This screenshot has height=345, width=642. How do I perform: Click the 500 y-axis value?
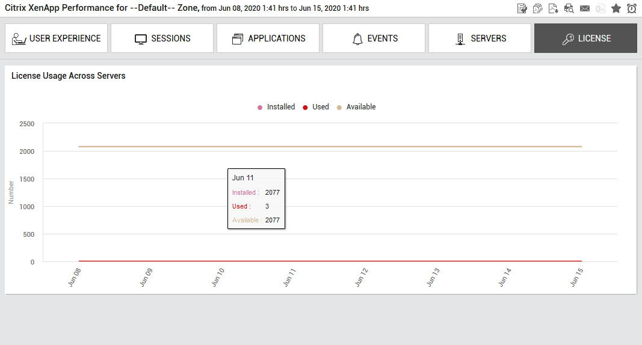click(29, 234)
